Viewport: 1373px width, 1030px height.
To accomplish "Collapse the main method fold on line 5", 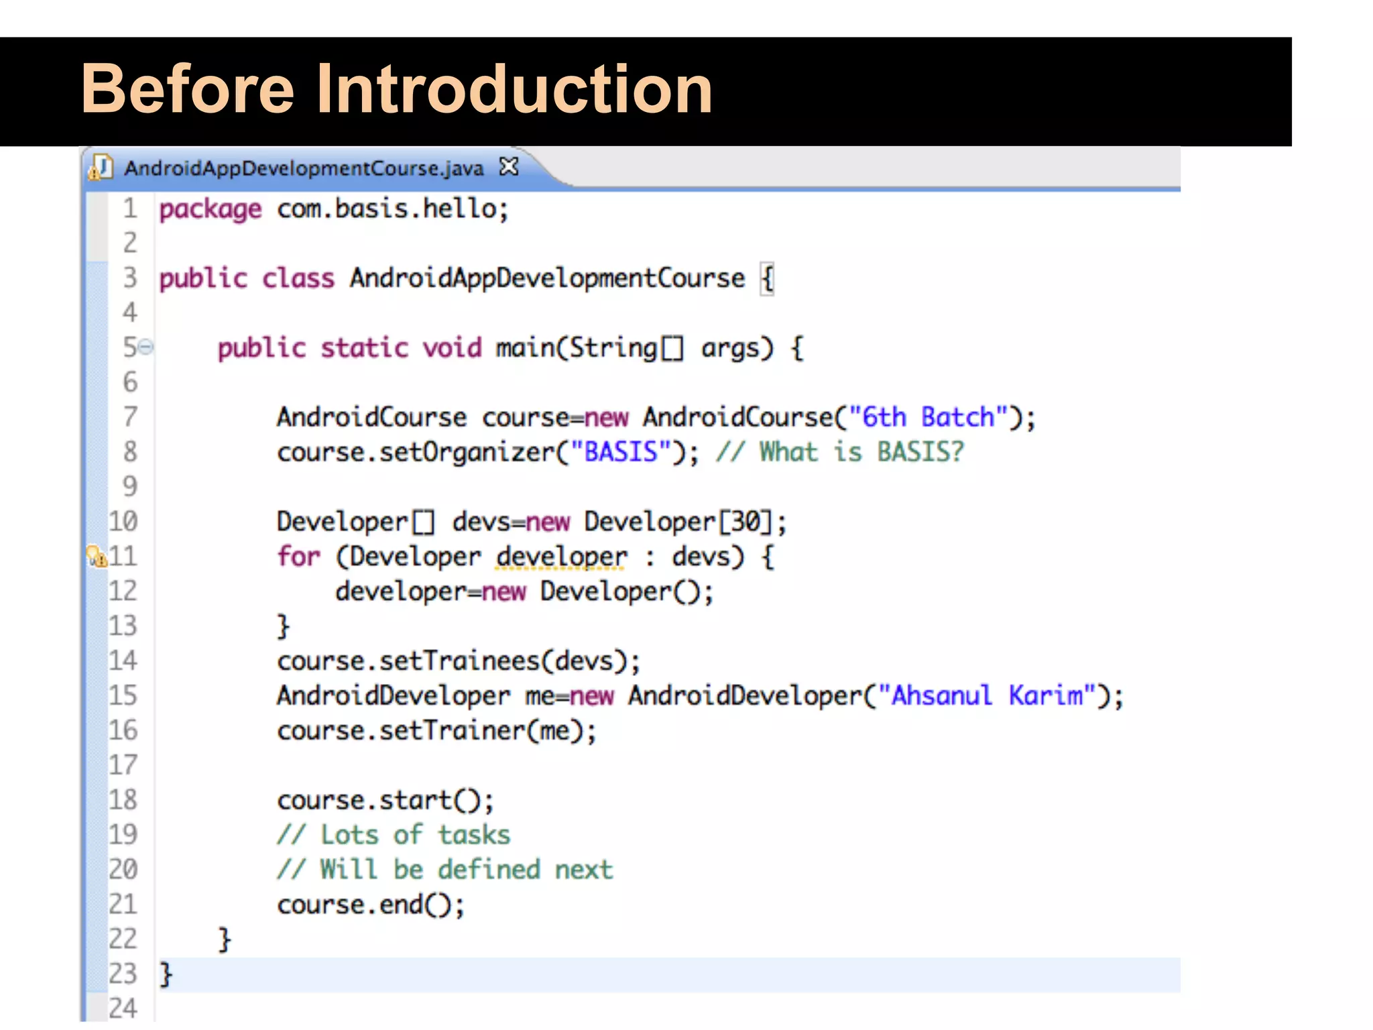I will tap(146, 347).
